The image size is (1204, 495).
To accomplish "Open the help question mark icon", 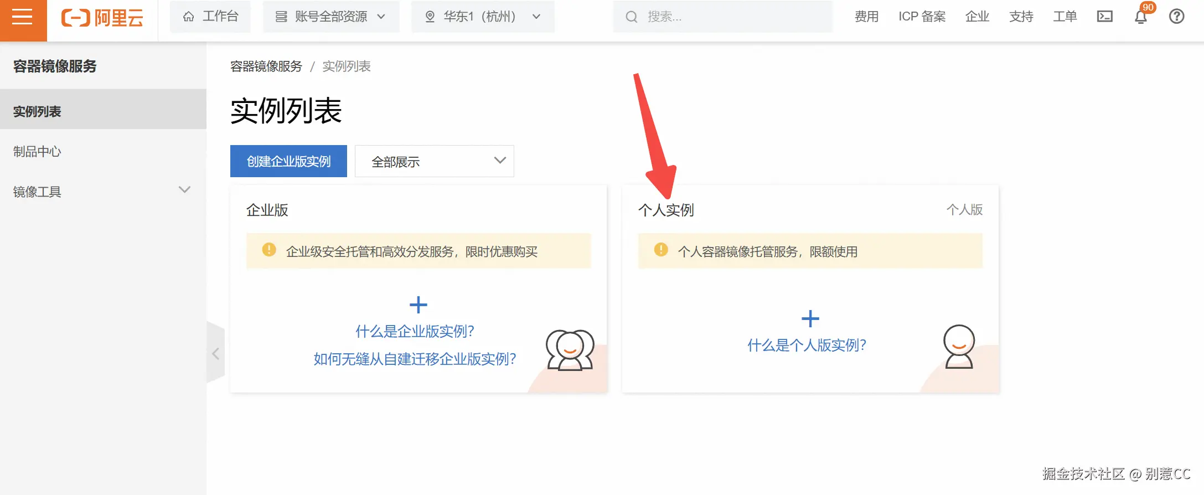I will (1177, 17).
